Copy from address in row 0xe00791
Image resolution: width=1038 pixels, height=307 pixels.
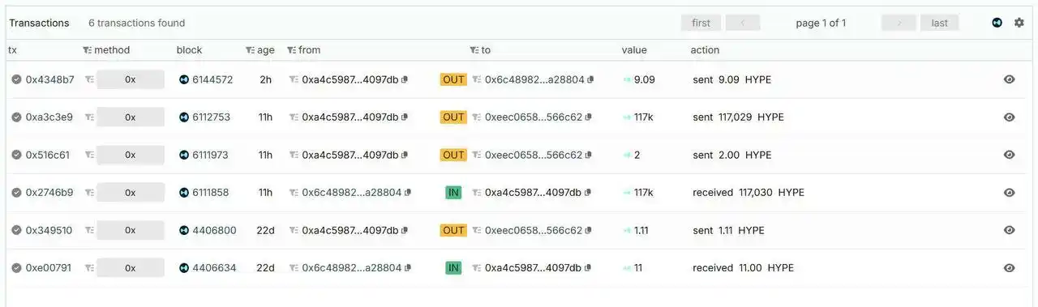408,268
